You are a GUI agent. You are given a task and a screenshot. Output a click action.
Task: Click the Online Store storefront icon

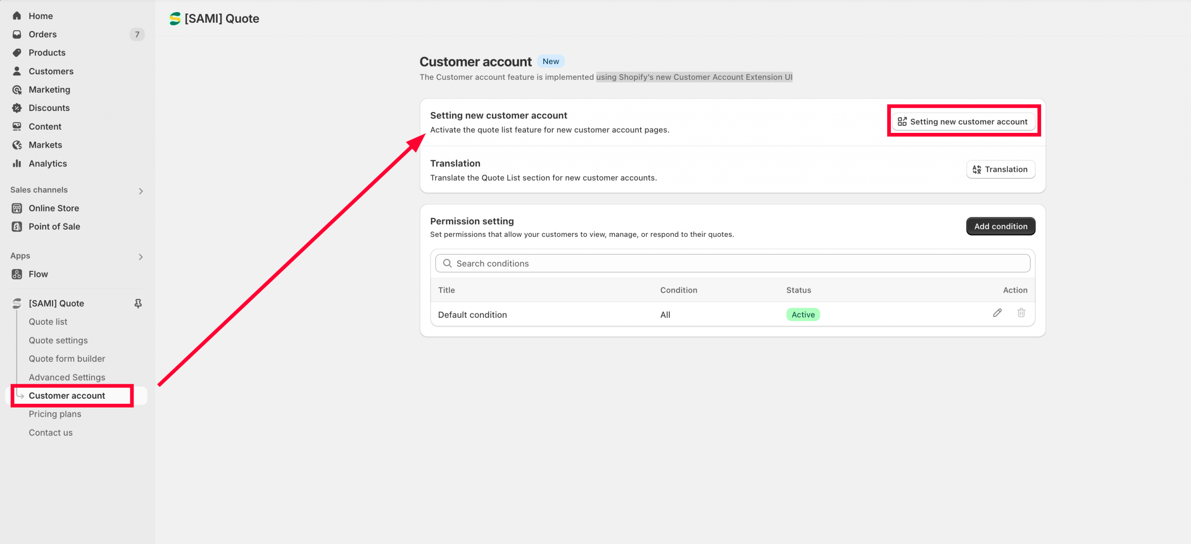17,208
